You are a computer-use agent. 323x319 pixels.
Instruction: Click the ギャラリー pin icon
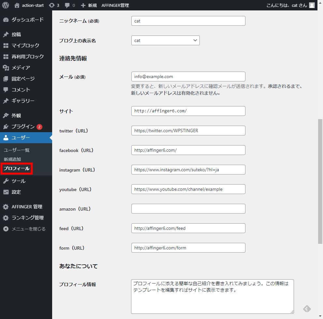(x=6, y=101)
